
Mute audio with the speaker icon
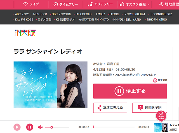click(x=40, y=127)
